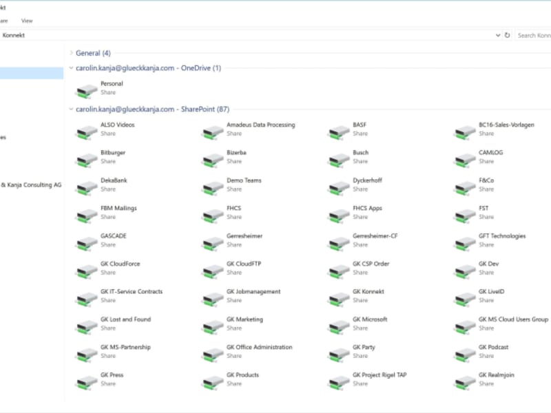Select the ALSO Videos drive icon
551x413 pixels.
coord(87,132)
